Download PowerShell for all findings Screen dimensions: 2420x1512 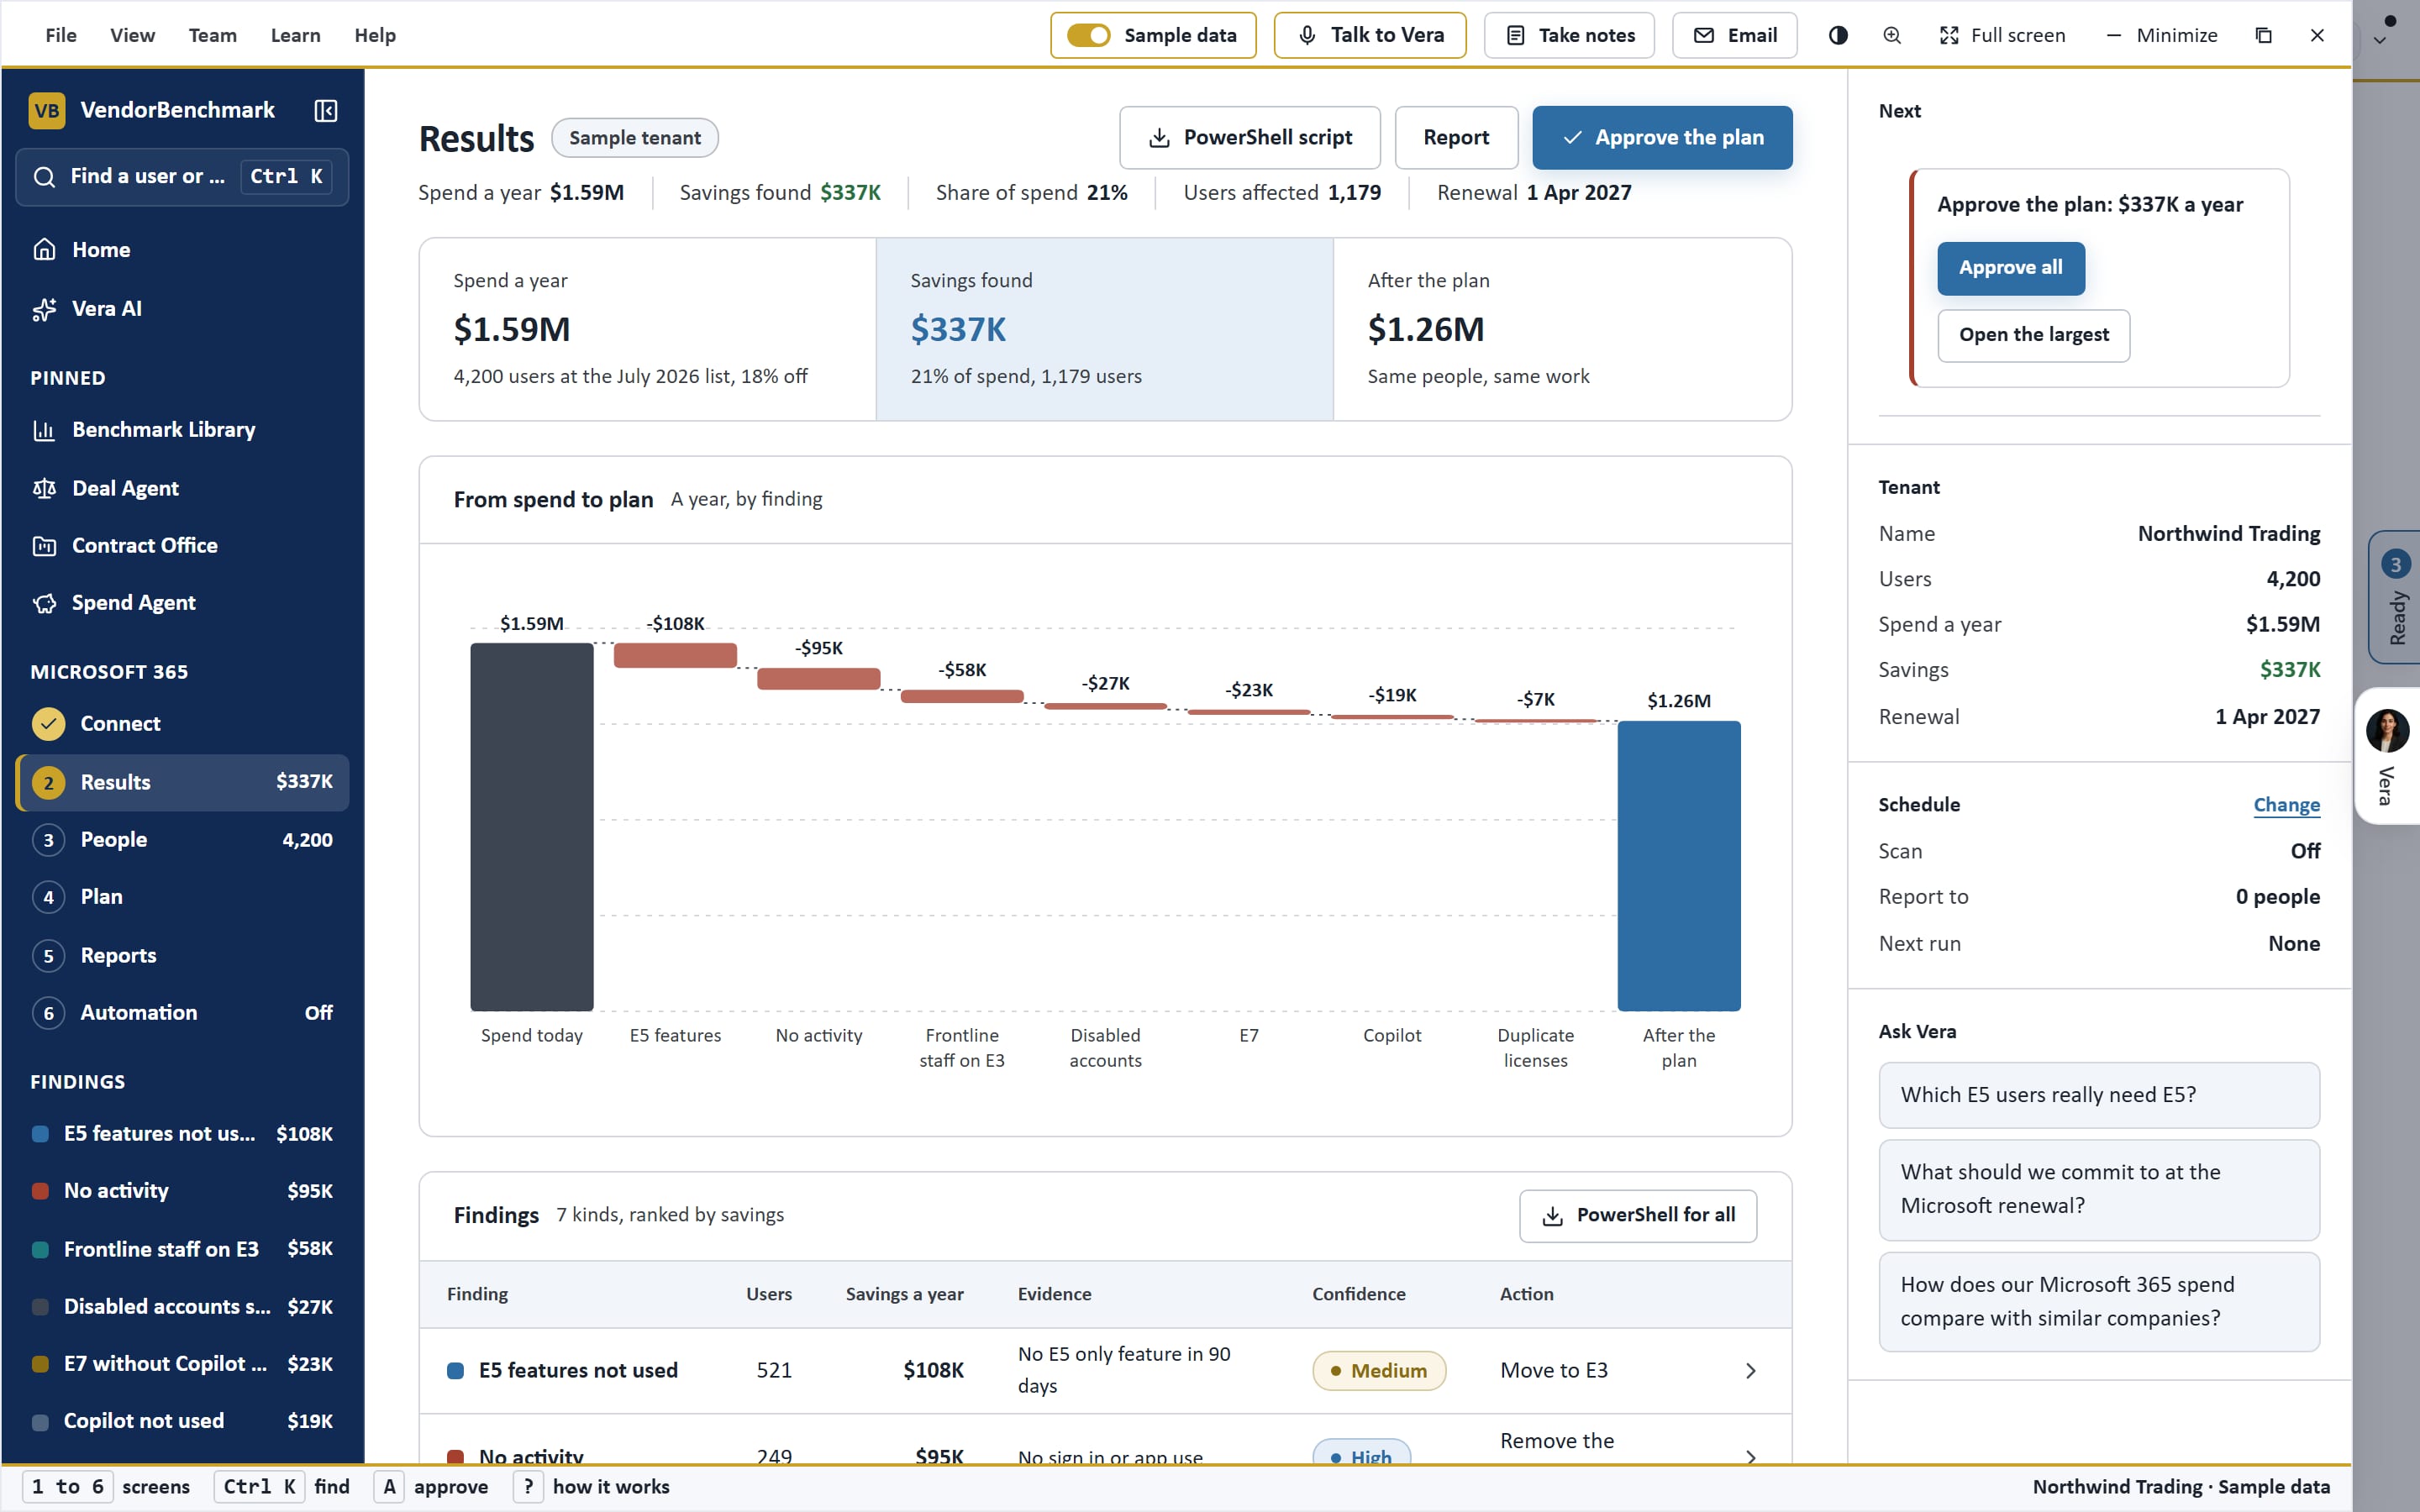click(1637, 1215)
